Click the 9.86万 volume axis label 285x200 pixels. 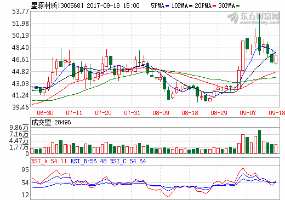19,128
